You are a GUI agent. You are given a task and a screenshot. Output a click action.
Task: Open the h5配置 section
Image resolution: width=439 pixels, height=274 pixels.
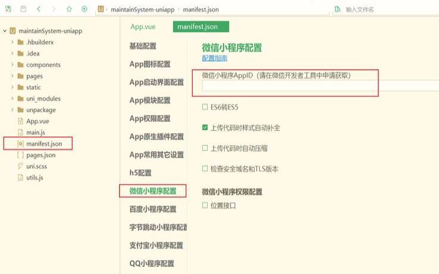[140, 173]
